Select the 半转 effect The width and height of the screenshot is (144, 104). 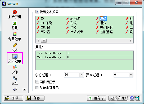point(71,27)
